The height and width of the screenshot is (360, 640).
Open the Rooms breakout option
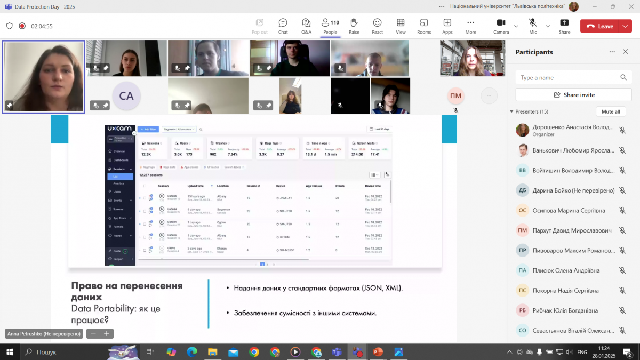[x=424, y=26]
